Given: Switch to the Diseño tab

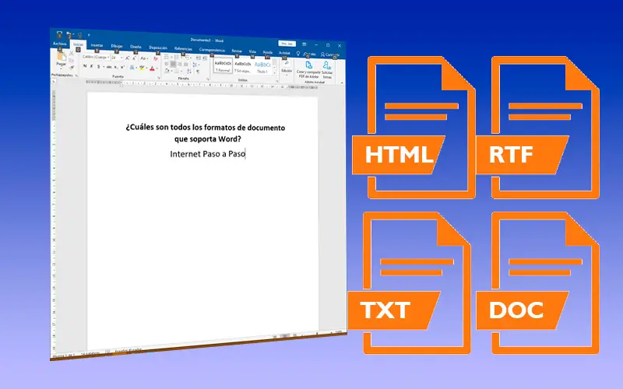Looking at the screenshot, I should tap(136, 47).
